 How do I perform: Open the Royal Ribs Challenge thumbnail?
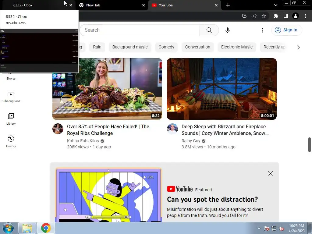click(x=107, y=89)
